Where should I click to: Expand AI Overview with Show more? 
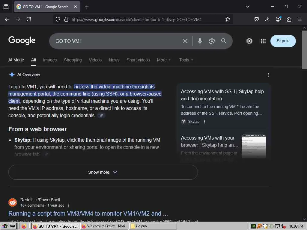click(103, 172)
